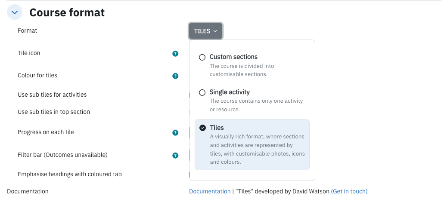This screenshot has width=441, height=202.
Task: Click the Course format heading
Action: (x=67, y=12)
